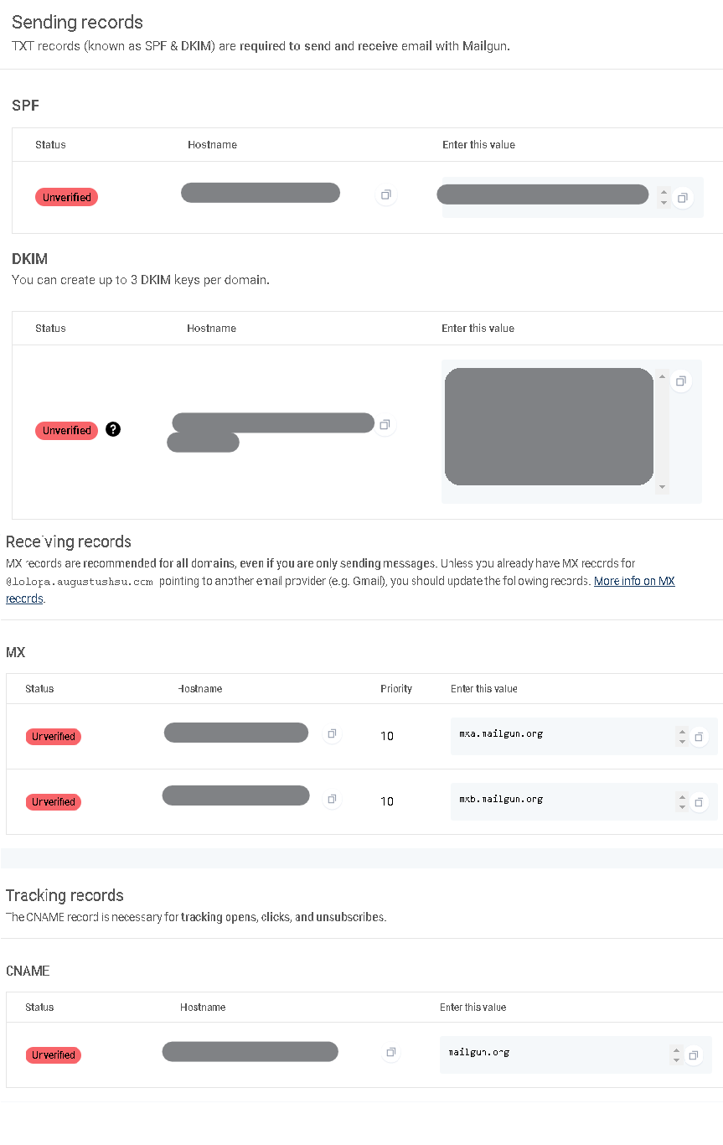Copy the CNAME hostname
This screenshot has height=1145, width=723.
click(x=390, y=1052)
